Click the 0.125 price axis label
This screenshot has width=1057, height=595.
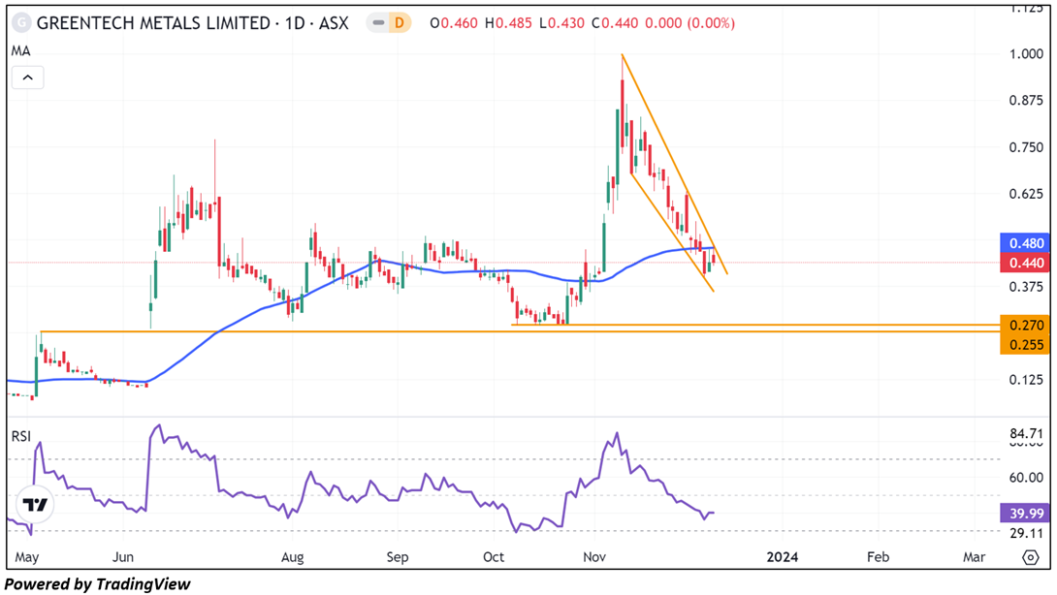point(1026,380)
